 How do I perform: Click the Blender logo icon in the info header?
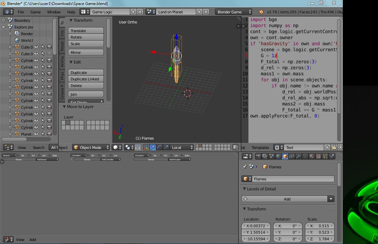(x=261, y=12)
